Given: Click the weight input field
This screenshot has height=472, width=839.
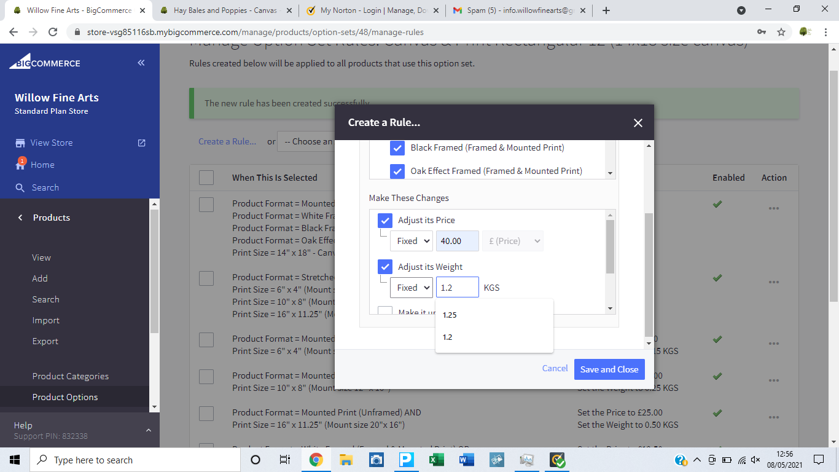Looking at the screenshot, I should [x=458, y=288].
